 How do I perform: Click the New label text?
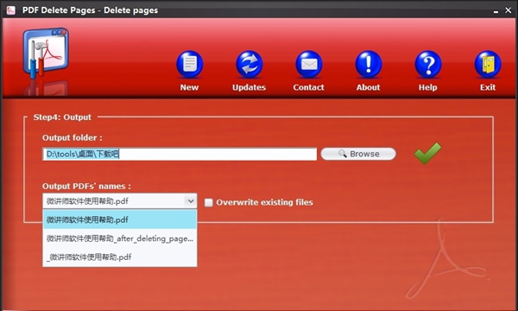coord(189,87)
